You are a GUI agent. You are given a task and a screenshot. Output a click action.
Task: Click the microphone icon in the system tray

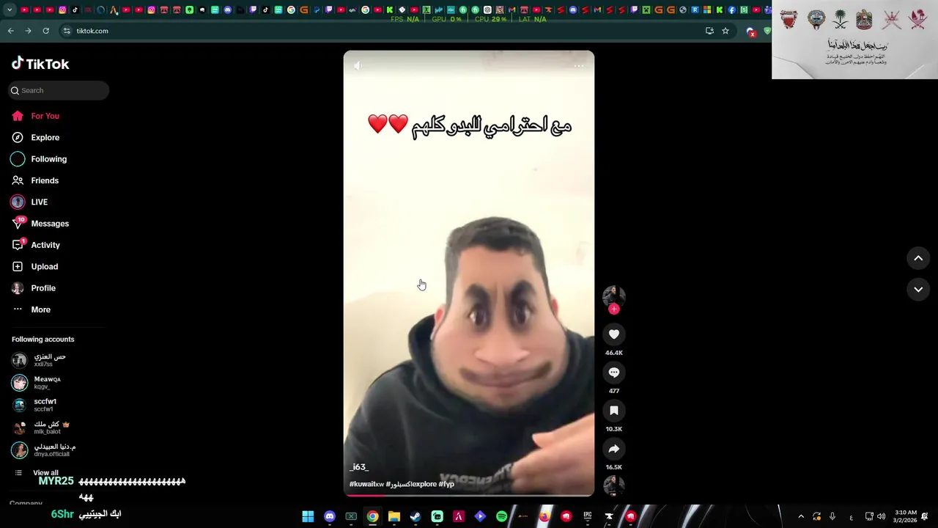pyautogui.click(x=832, y=516)
